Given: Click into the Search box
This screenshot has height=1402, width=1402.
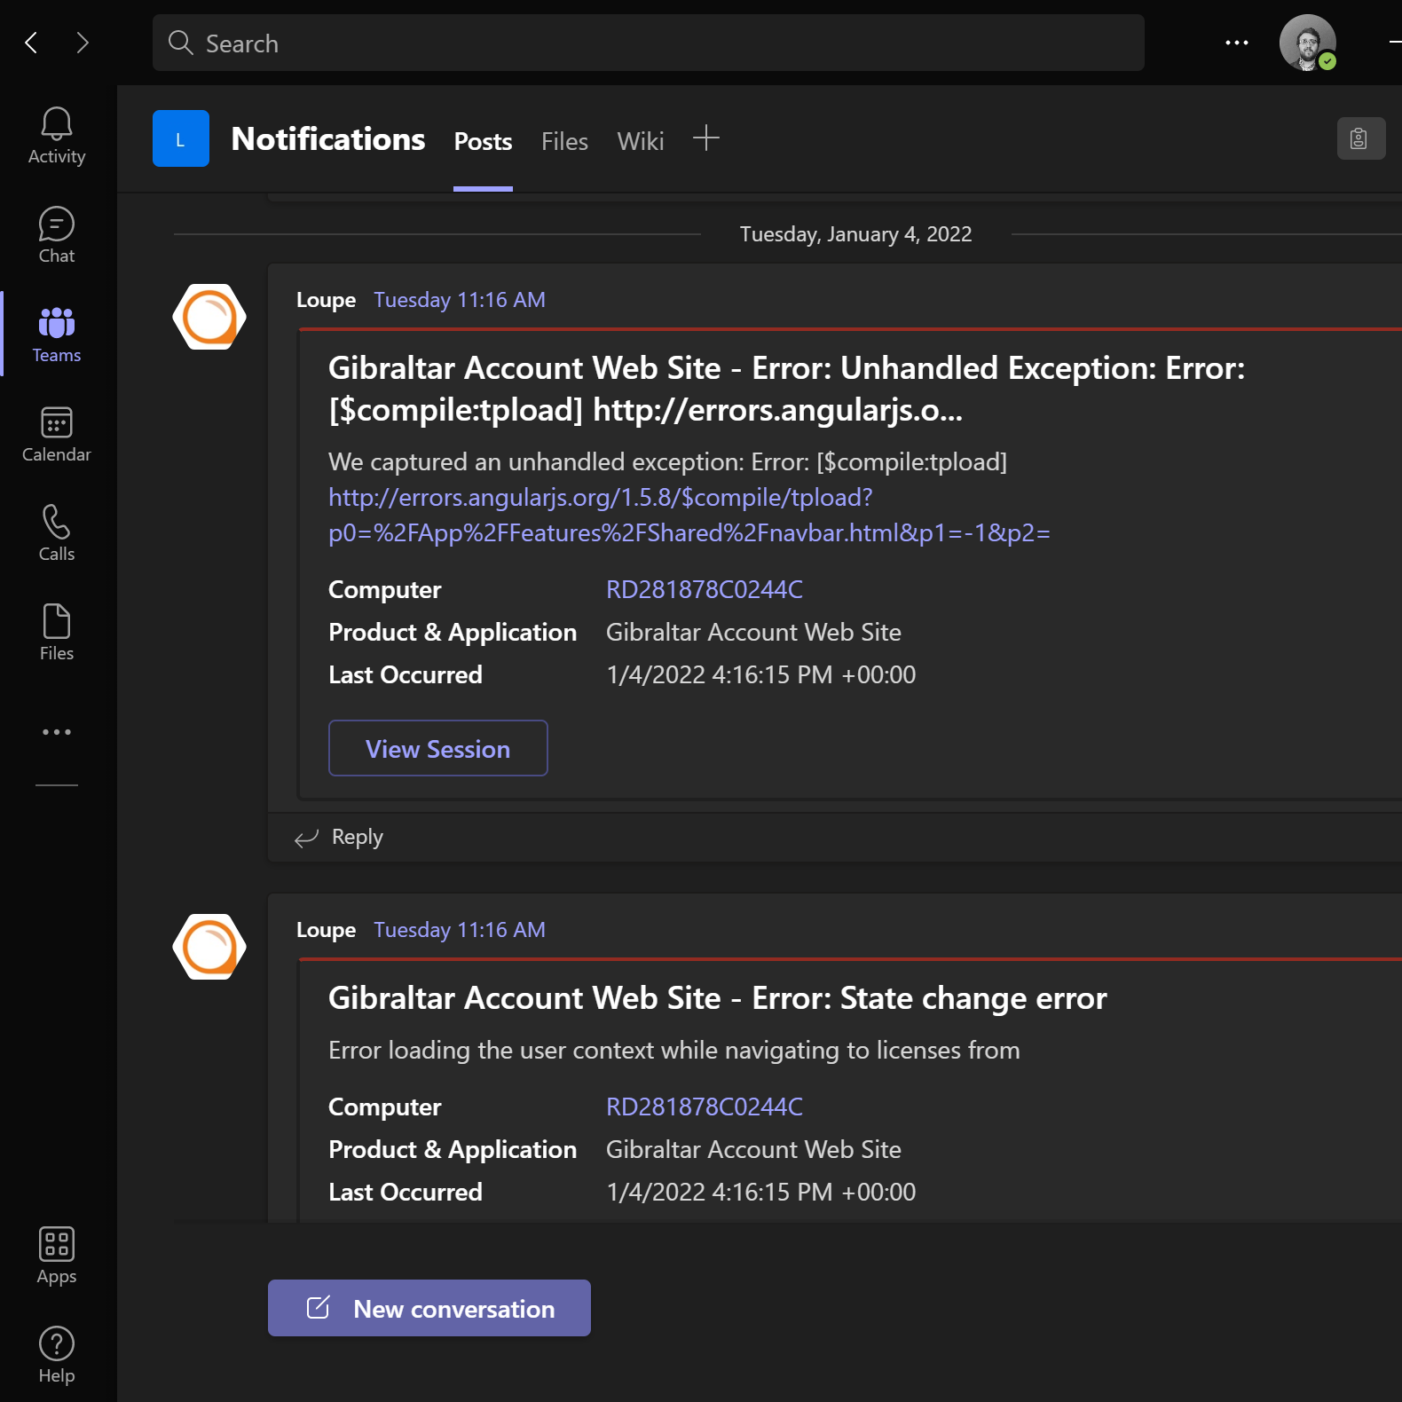Looking at the screenshot, I should point(649,43).
